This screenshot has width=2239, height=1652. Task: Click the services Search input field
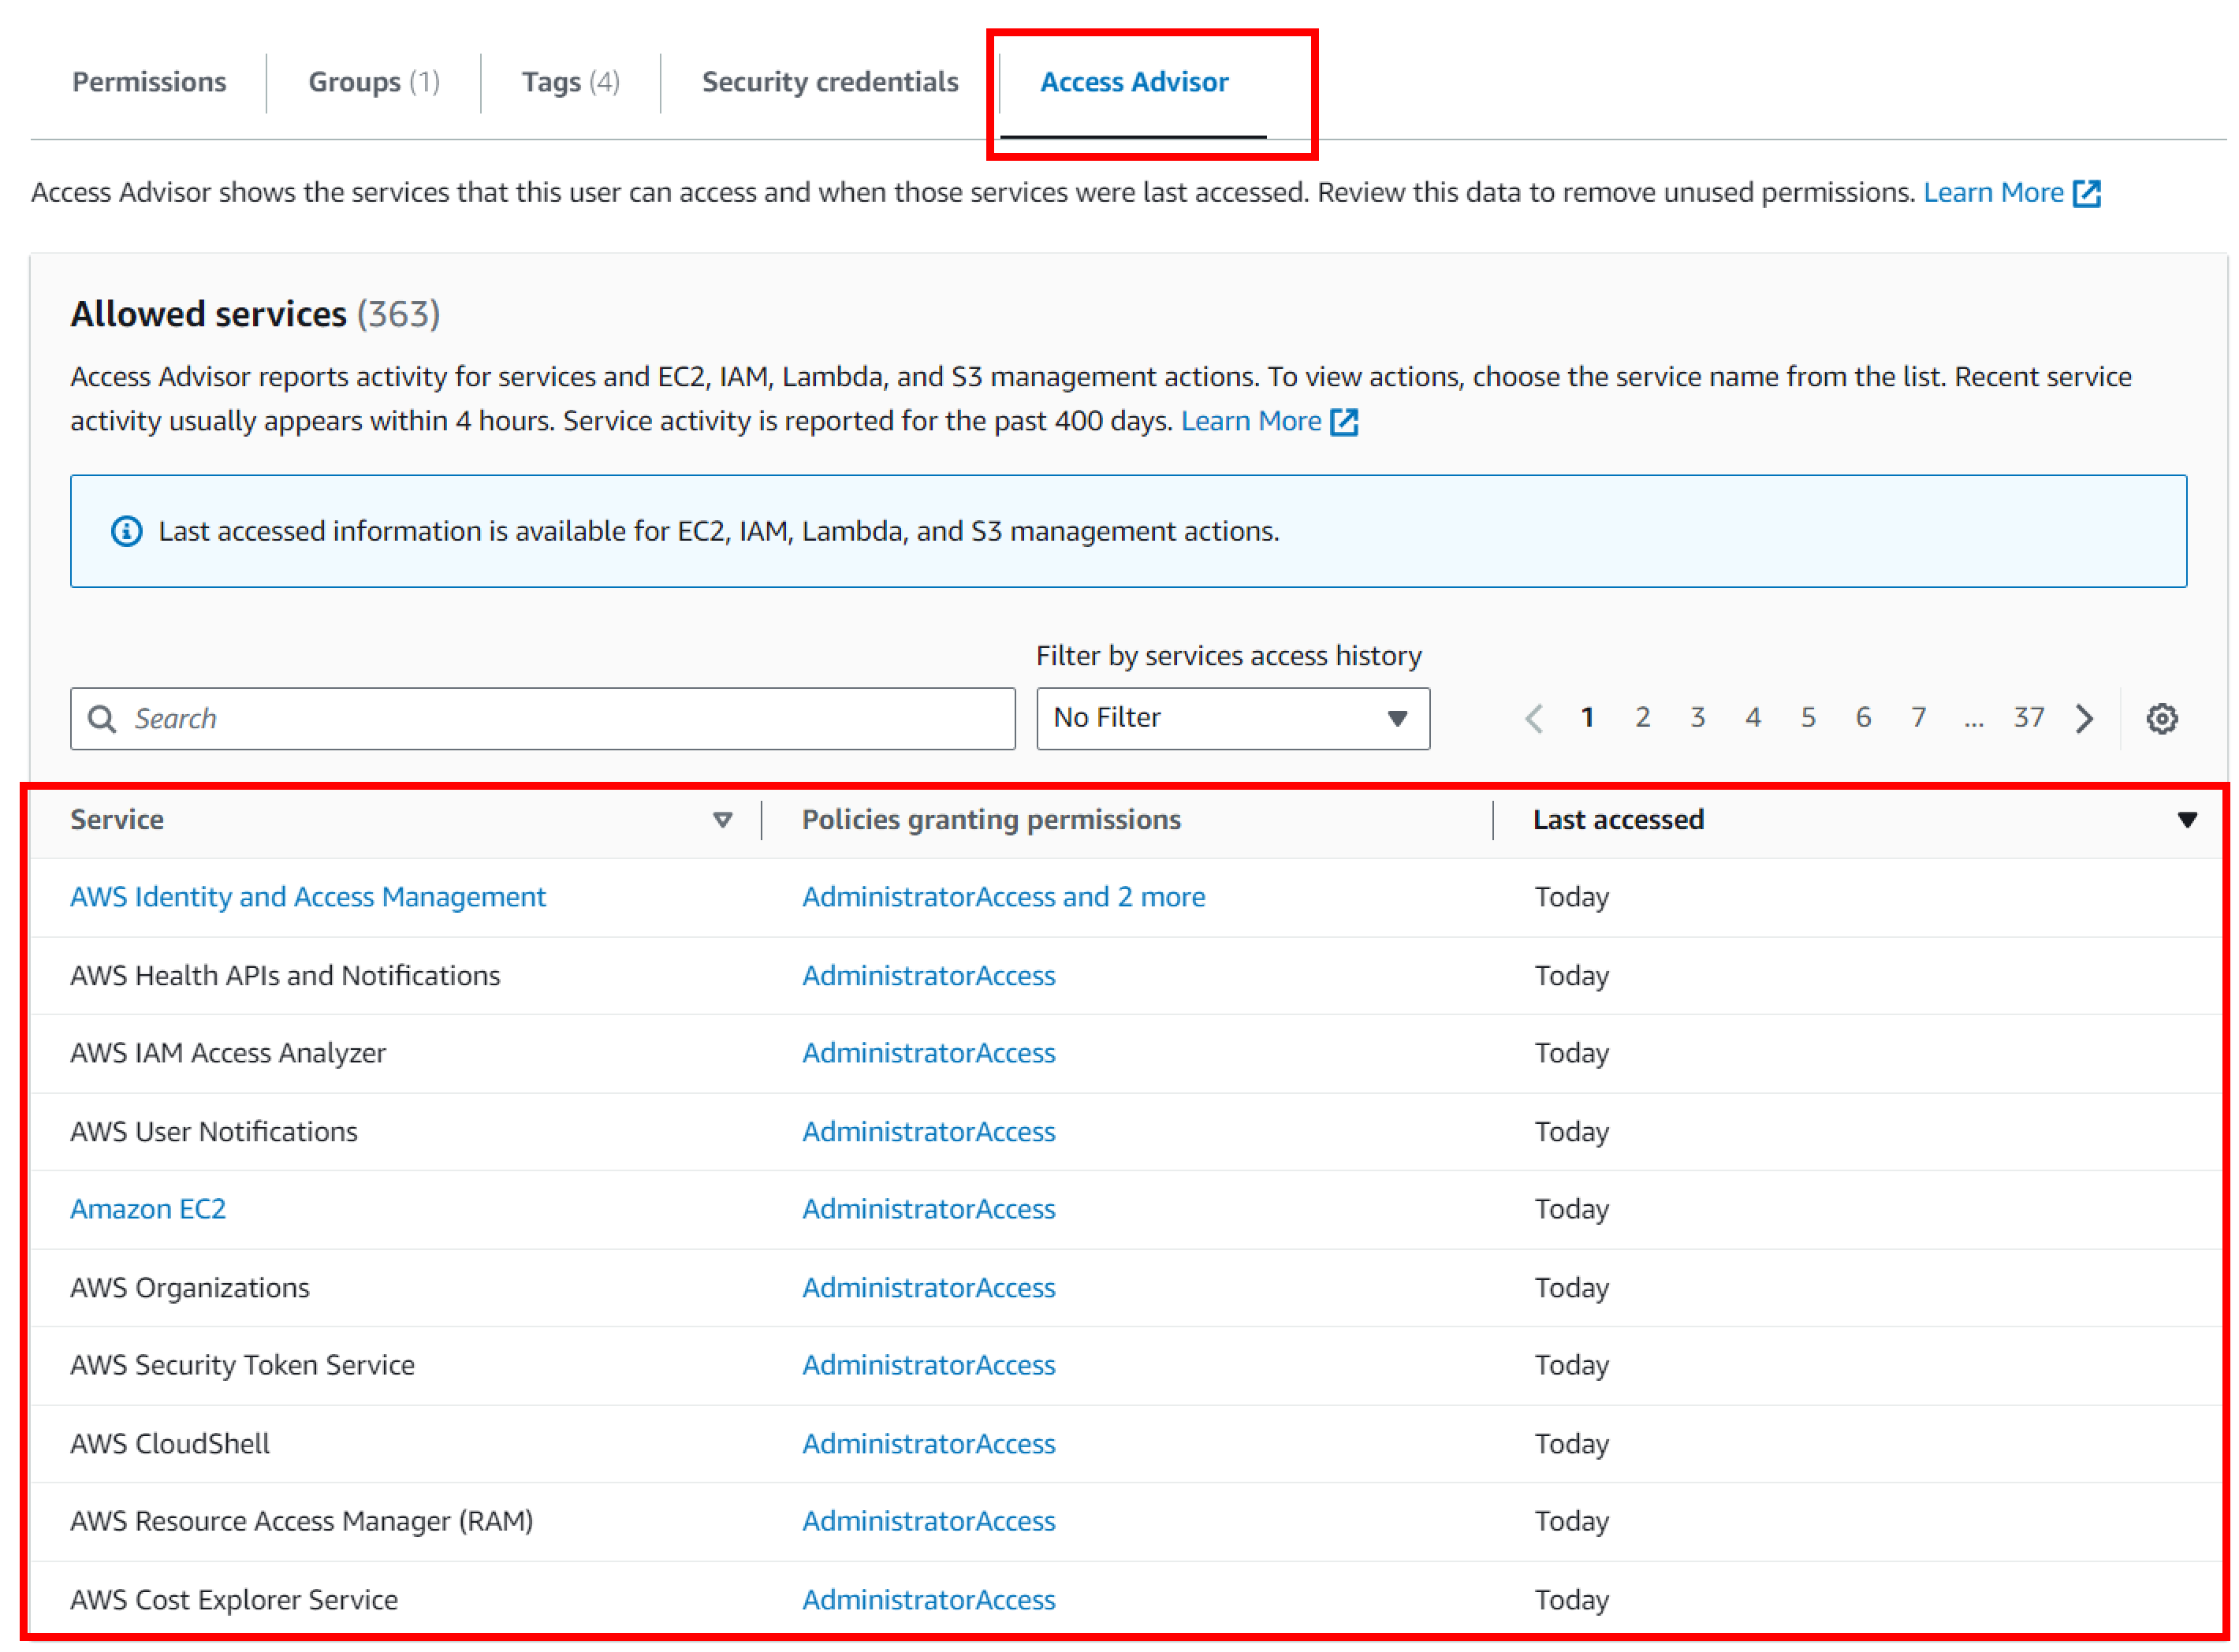point(560,718)
